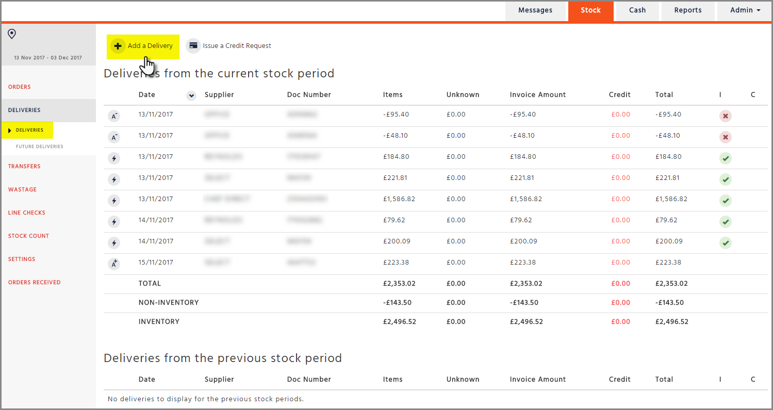Image resolution: width=773 pixels, height=410 pixels.
Task: Go to Wastage in the sidebar
Action: click(x=22, y=189)
